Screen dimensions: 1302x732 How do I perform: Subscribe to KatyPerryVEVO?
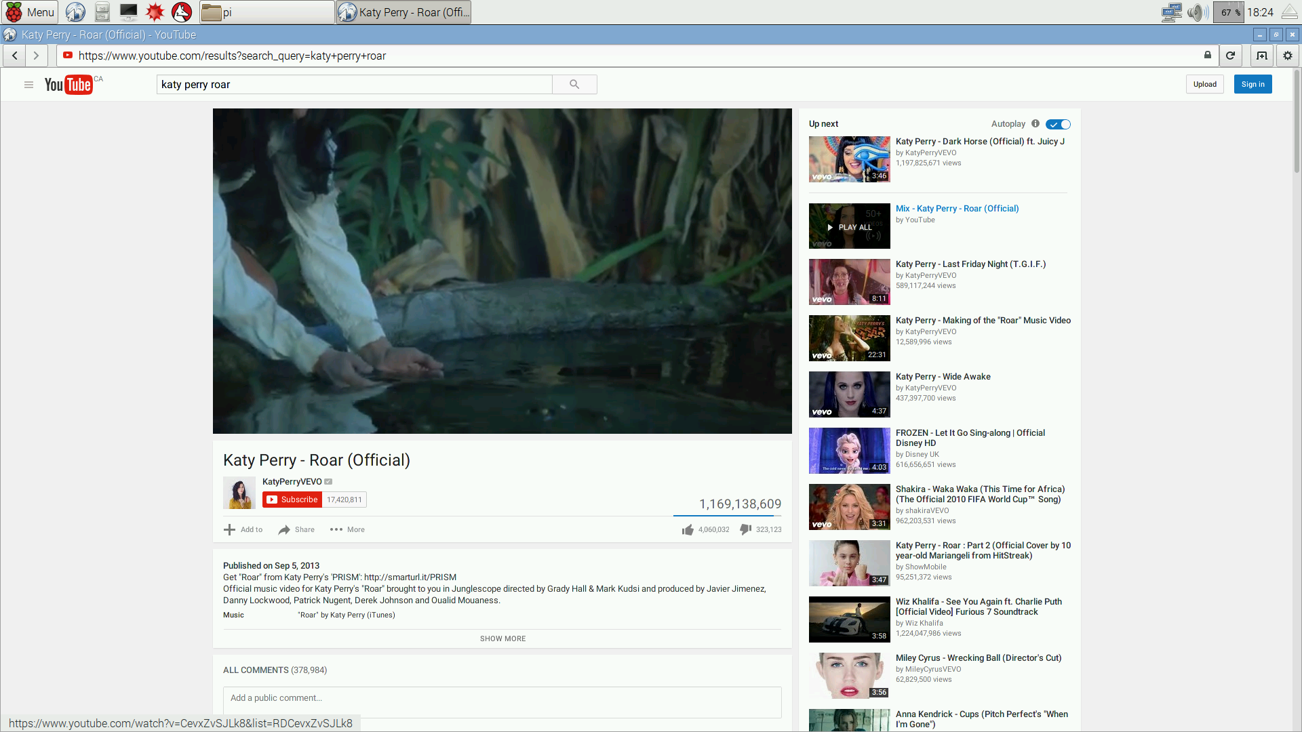[x=292, y=500]
